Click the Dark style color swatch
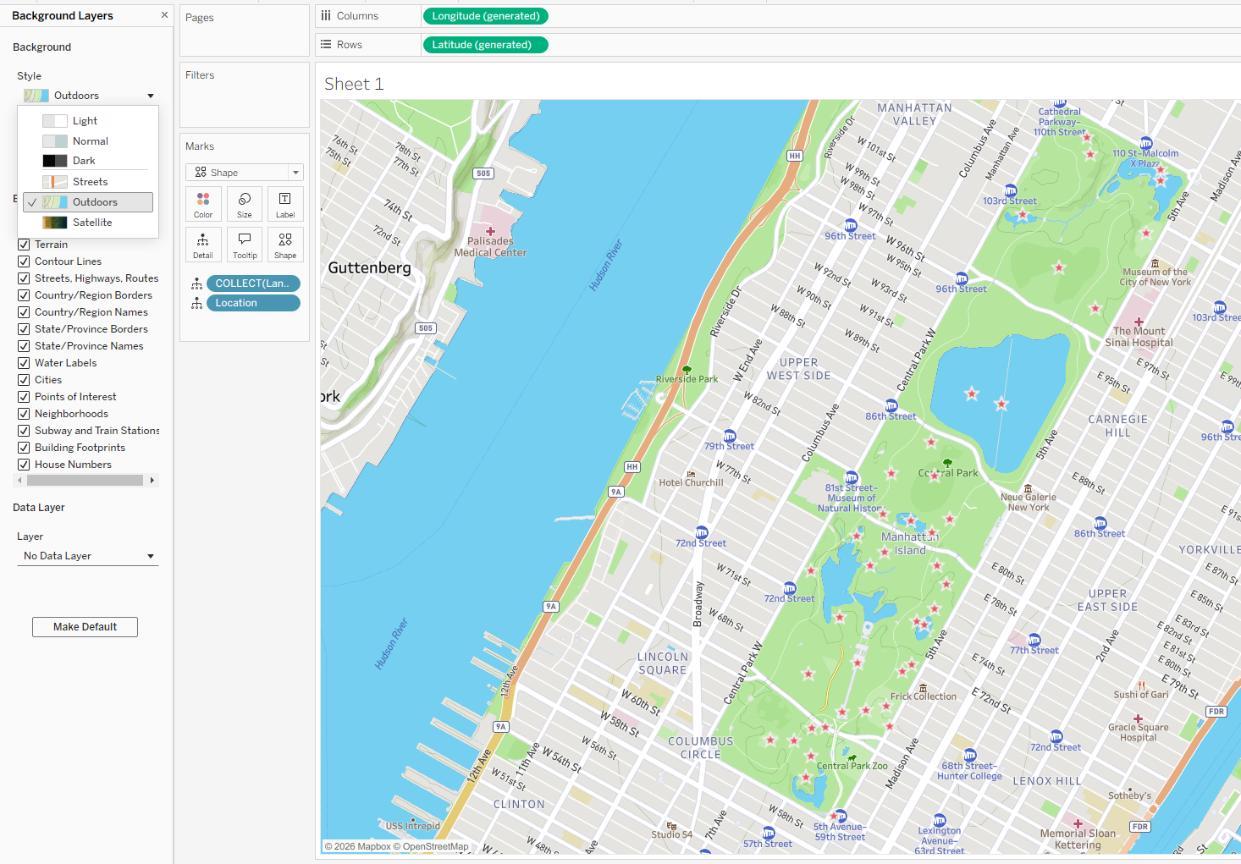1241x864 pixels. (55, 161)
